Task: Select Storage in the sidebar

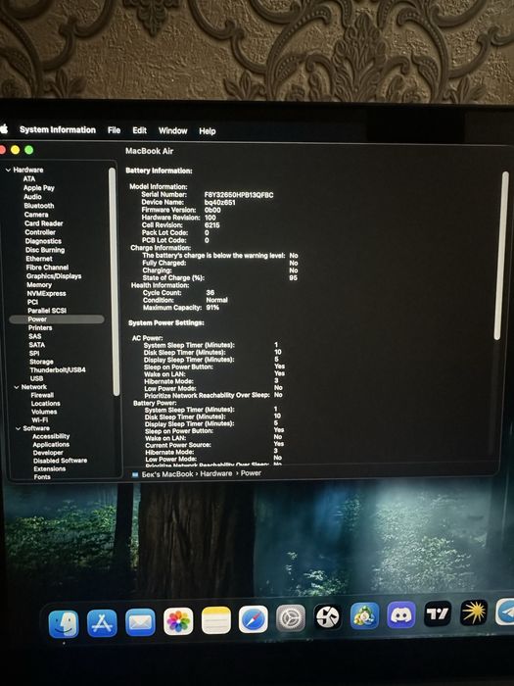Action: coord(41,362)
